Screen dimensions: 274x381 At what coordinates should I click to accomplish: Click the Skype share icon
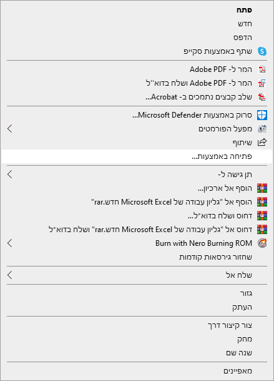coord(262,51)
